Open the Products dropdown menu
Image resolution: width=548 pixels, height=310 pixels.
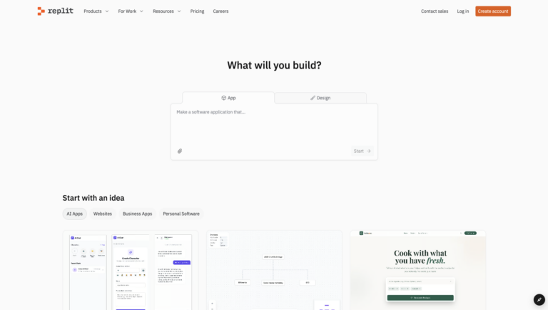(x=96, y=11)
